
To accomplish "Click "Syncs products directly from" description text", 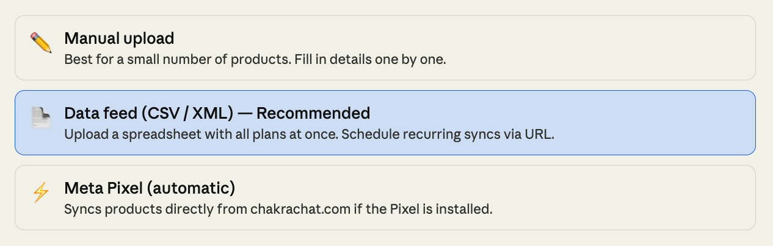I will (x=156, y=209).
